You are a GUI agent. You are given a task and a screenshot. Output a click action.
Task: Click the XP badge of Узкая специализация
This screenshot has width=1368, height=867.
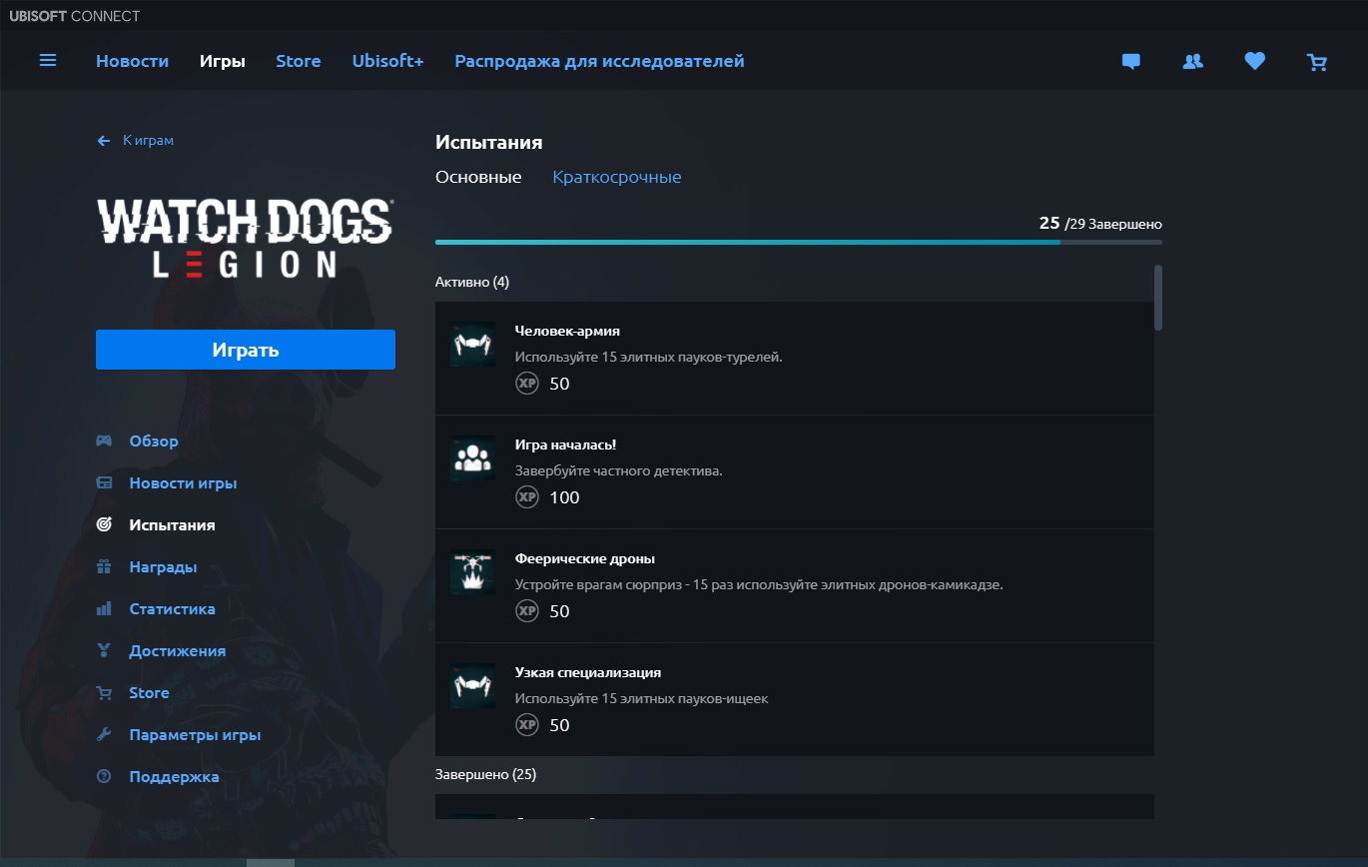(x=527, y=725)
